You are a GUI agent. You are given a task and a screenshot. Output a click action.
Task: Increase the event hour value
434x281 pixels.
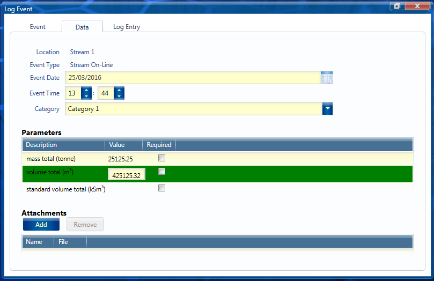click(86, 90)
